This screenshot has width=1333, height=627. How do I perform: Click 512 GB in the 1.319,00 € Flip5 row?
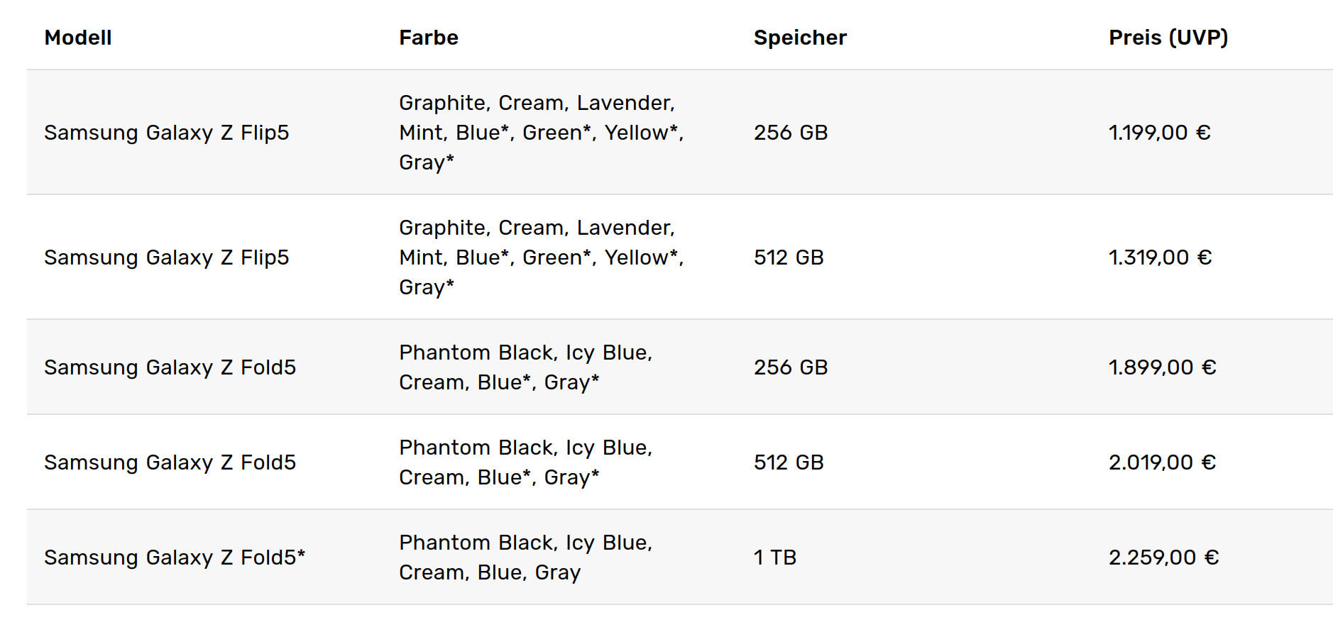789,257
